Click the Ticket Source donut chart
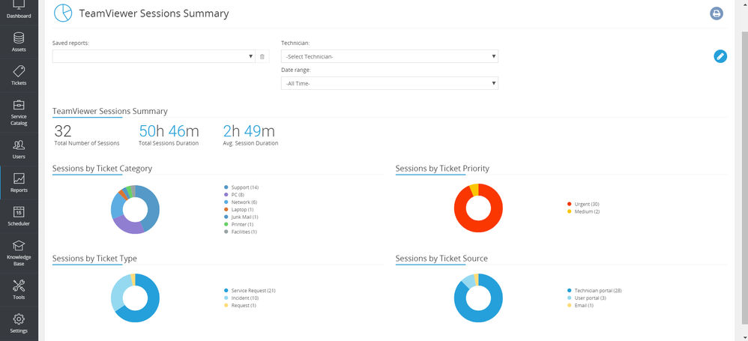The width and height of the screenshot is (748, 341). pyautogui.click(x=478, y=298)
